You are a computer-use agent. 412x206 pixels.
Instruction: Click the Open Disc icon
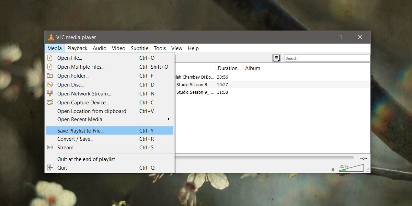[50, 84]
